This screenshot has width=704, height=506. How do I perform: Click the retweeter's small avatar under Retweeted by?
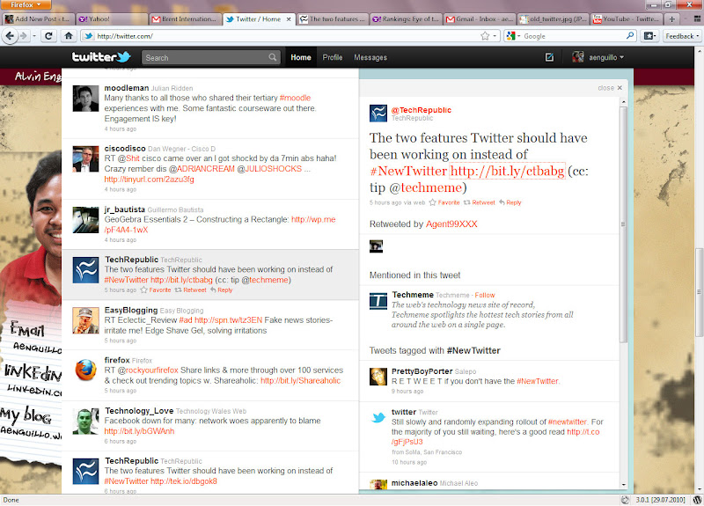coord(376,246)
